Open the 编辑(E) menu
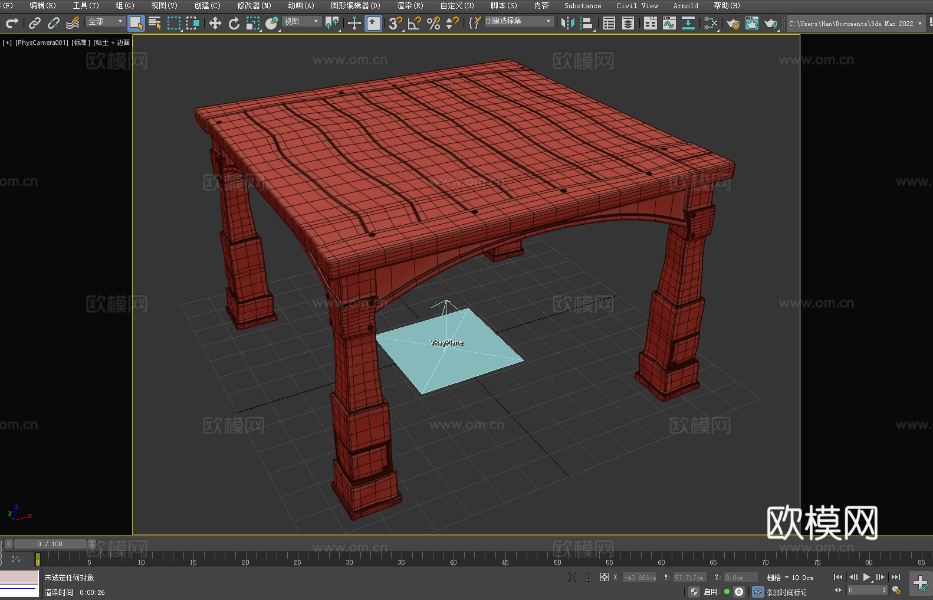 tap(42, 5)
